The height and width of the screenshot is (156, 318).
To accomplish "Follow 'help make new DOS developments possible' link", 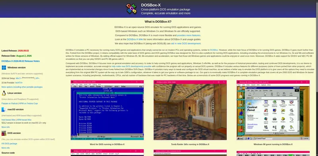I will [132, 66].
